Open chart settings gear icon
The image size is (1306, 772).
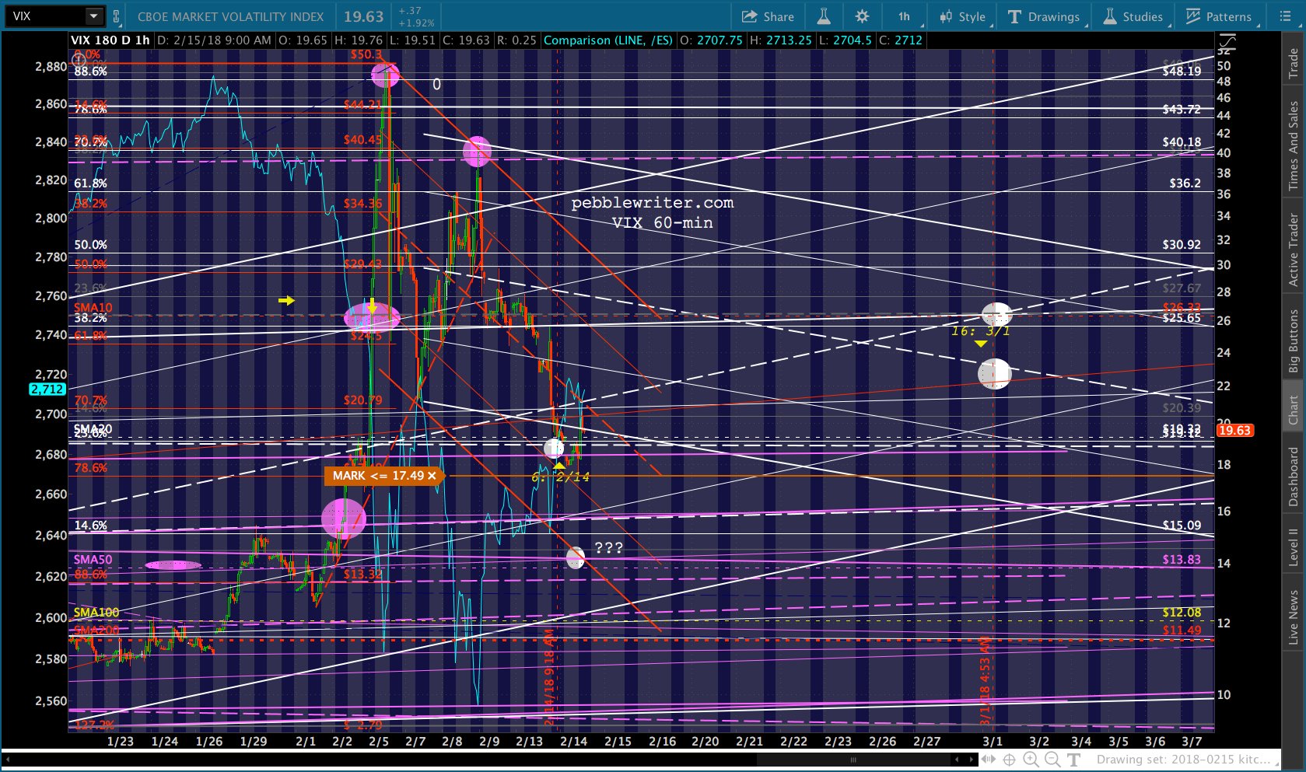pyautogui.click(x=862, y=16)
